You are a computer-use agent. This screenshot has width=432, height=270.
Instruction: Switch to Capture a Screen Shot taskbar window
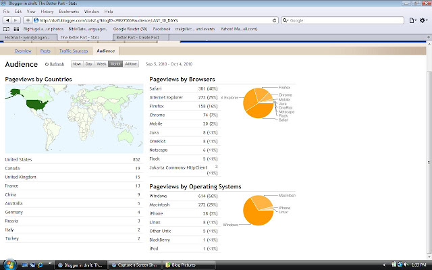coord(134,265)
